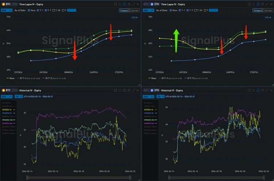
Task: Refresh the BTC Time Lapse IV chart
Action: tap(120, 4)
